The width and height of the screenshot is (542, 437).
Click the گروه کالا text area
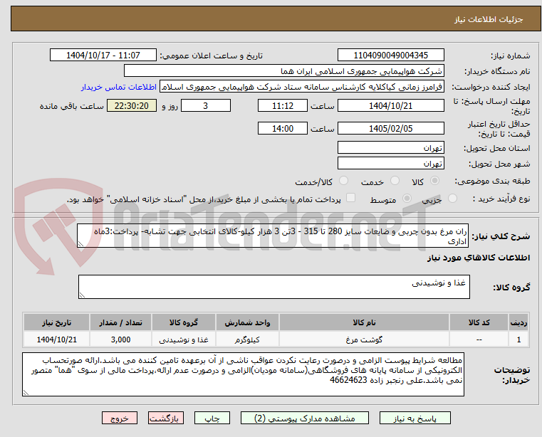274,287
